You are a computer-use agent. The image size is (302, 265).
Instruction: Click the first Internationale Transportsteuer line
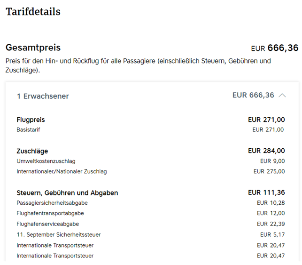coord(55,245)
